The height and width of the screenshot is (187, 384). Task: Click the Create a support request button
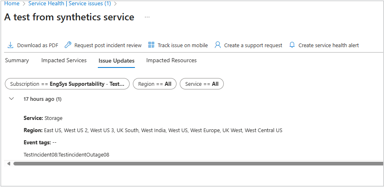click(x=253, y=46)
